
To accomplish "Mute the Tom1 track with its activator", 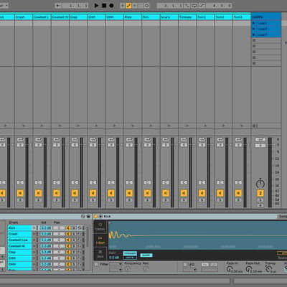I will [x=202, y=193].
